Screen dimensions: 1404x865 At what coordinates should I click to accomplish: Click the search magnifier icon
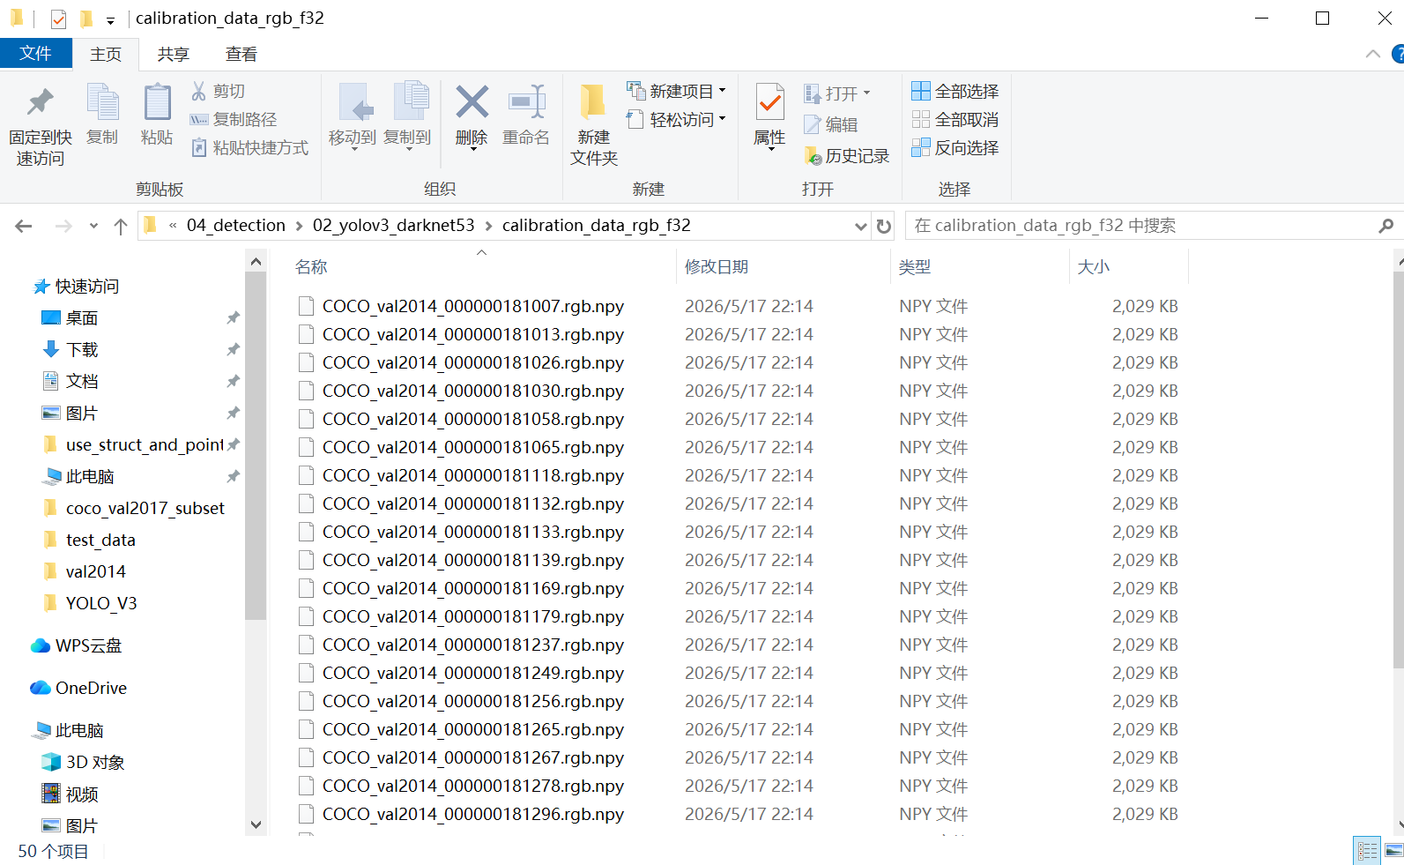[x=1386, y=226]
